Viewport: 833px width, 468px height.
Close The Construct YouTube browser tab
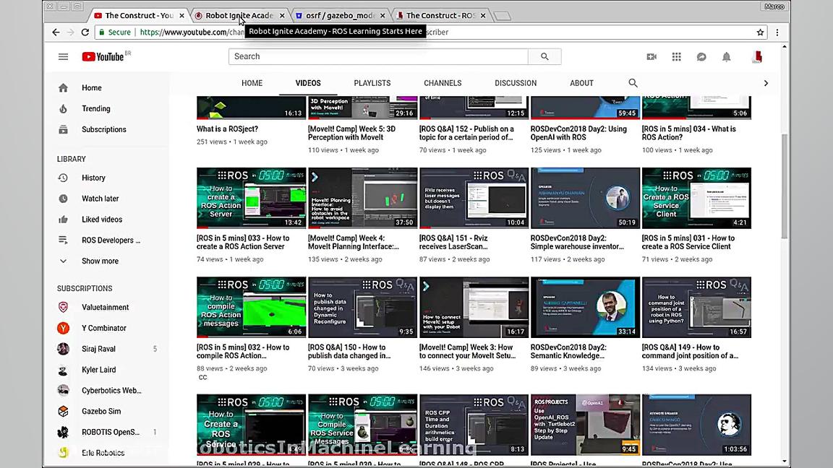(181, 16)
